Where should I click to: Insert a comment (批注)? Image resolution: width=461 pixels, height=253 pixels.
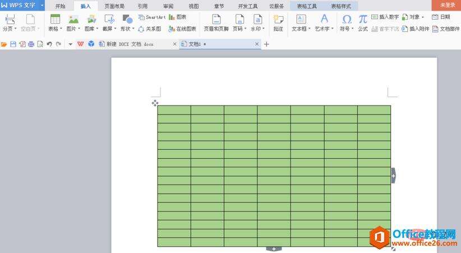[278, 23]
